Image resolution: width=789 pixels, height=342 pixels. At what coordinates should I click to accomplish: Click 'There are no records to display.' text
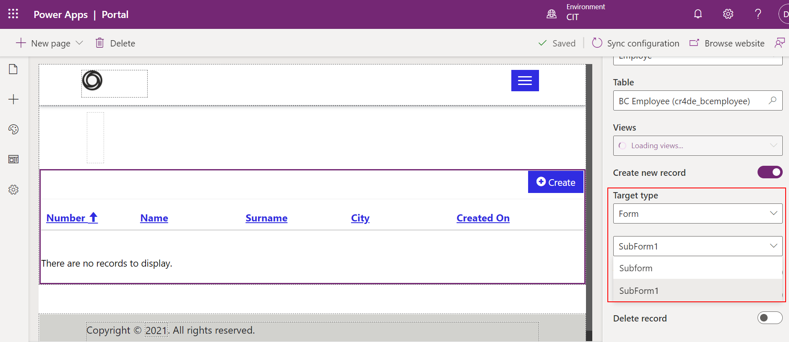107,263
